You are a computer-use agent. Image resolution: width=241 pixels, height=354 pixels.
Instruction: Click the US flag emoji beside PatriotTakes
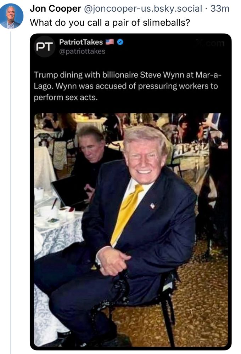110,42
